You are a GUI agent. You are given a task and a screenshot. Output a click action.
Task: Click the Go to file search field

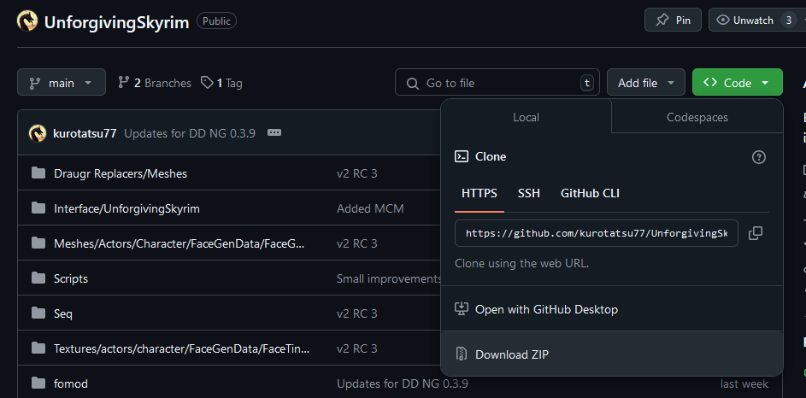tap(496, 83)
